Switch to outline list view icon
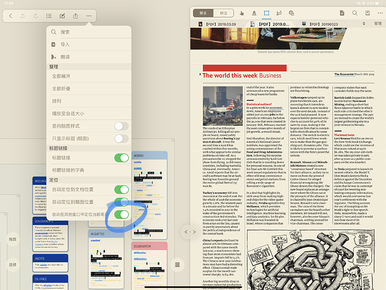This screenshot has width=386, height=290. [49, 16]
